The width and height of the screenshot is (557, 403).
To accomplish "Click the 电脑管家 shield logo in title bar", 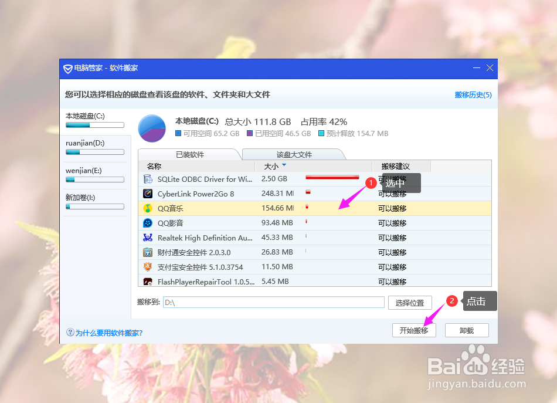I will click(68, 68).
